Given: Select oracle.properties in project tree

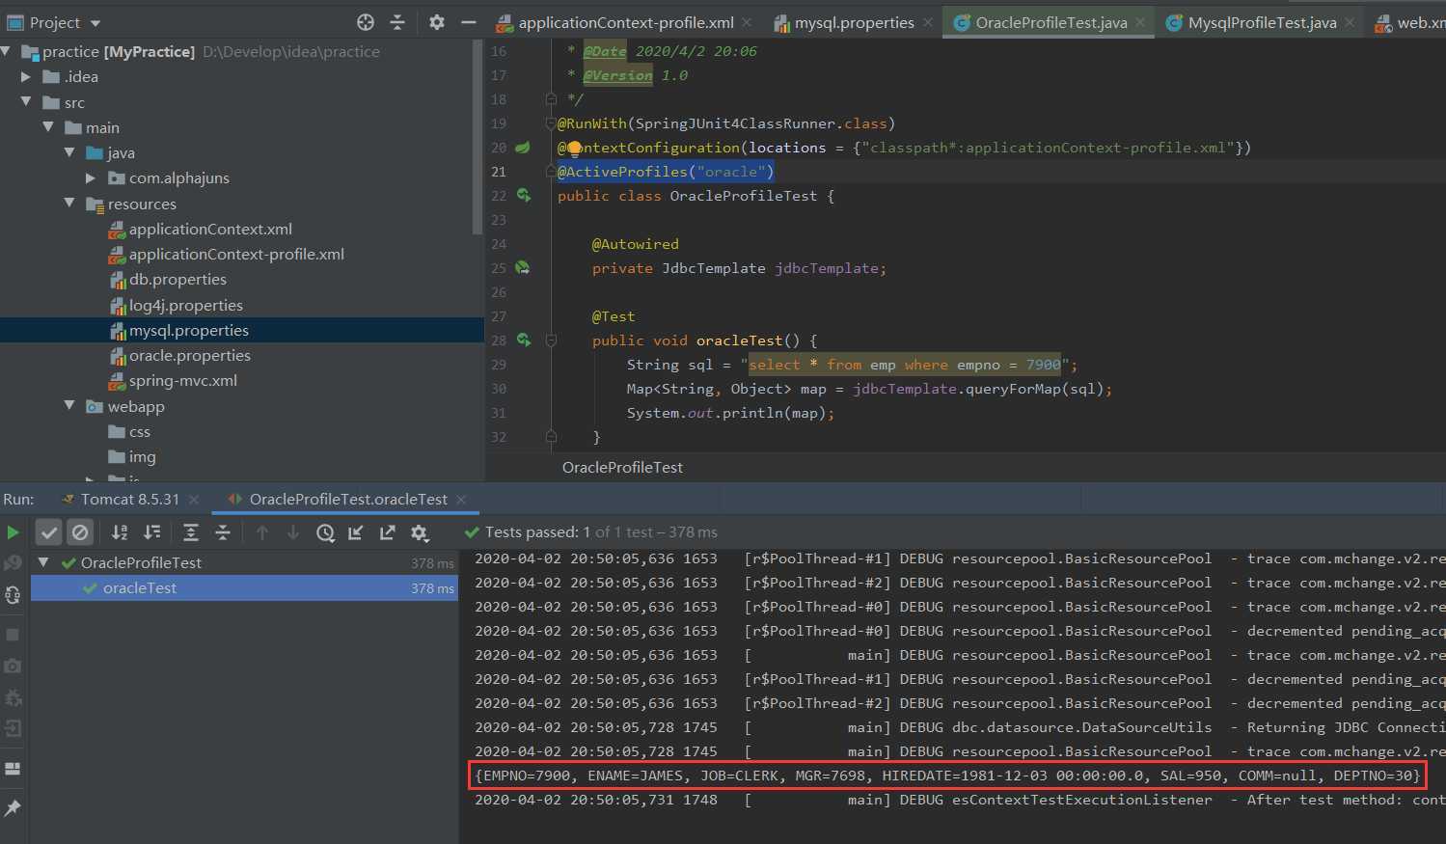Looking at the screenshot, I should click(x=190, y=356).
